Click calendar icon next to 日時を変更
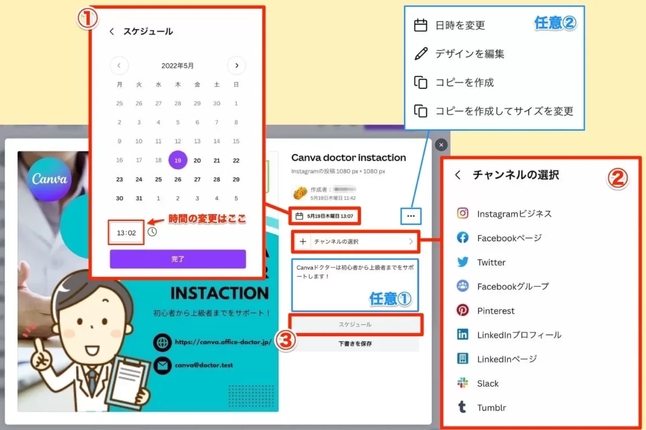The width and height of the screenshot is (646, 430). [421, 25]
